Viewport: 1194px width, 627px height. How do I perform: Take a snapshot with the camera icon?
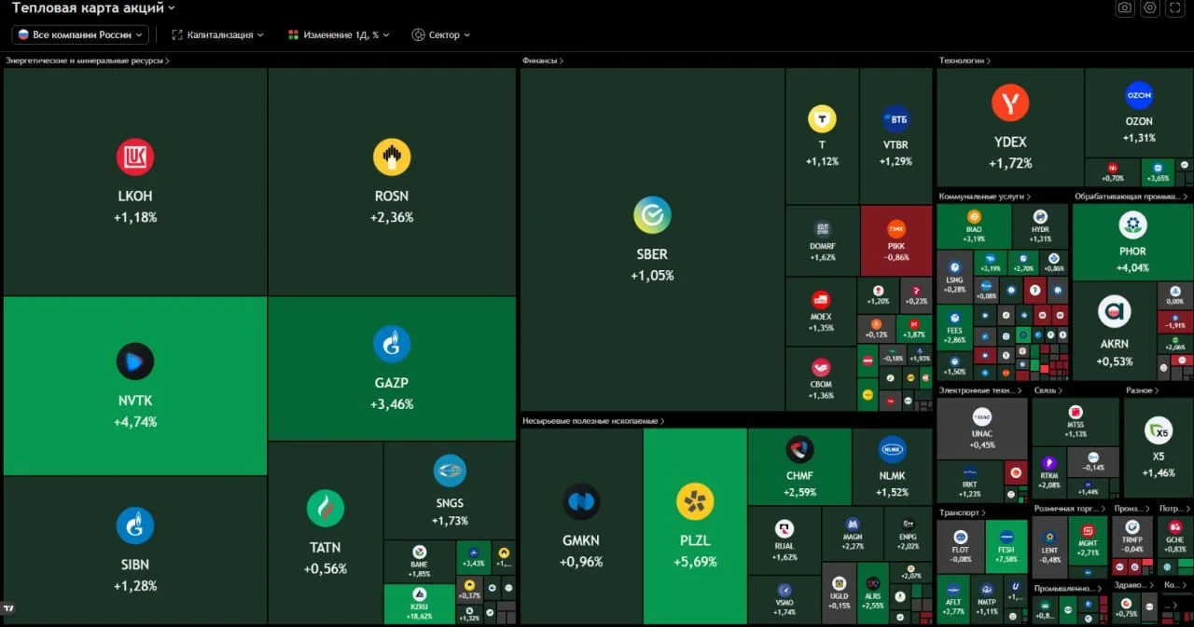coord(1125,7)
